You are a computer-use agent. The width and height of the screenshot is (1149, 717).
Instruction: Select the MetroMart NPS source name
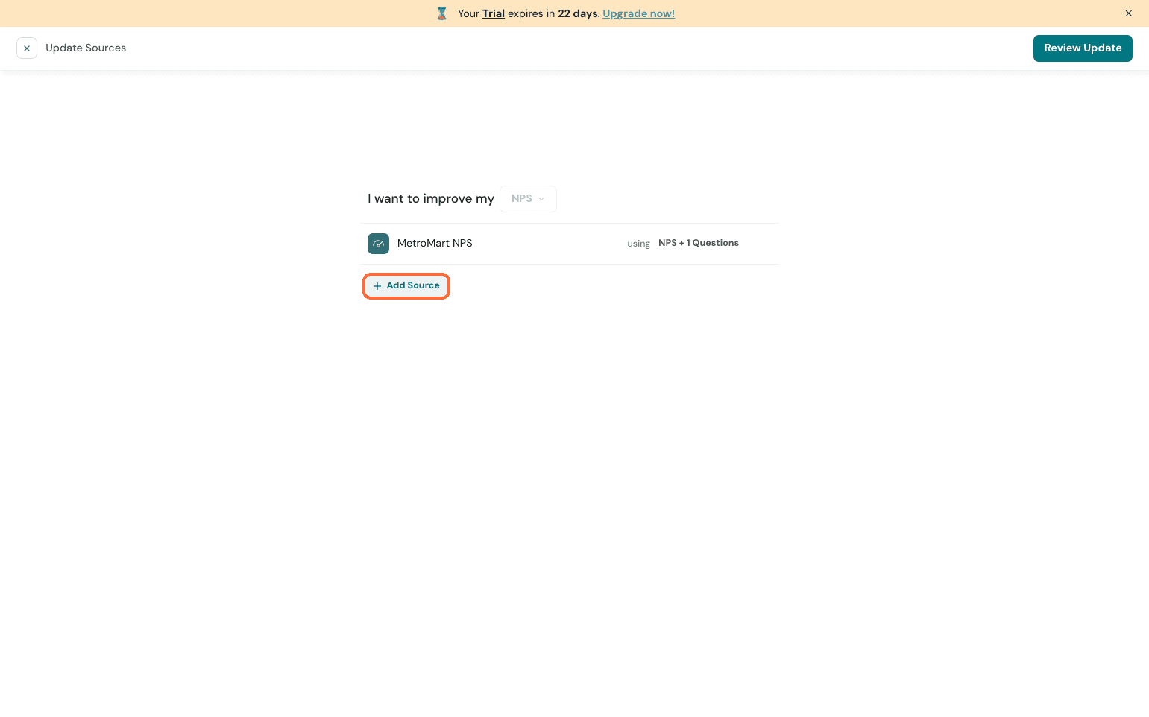click(435, 243)
